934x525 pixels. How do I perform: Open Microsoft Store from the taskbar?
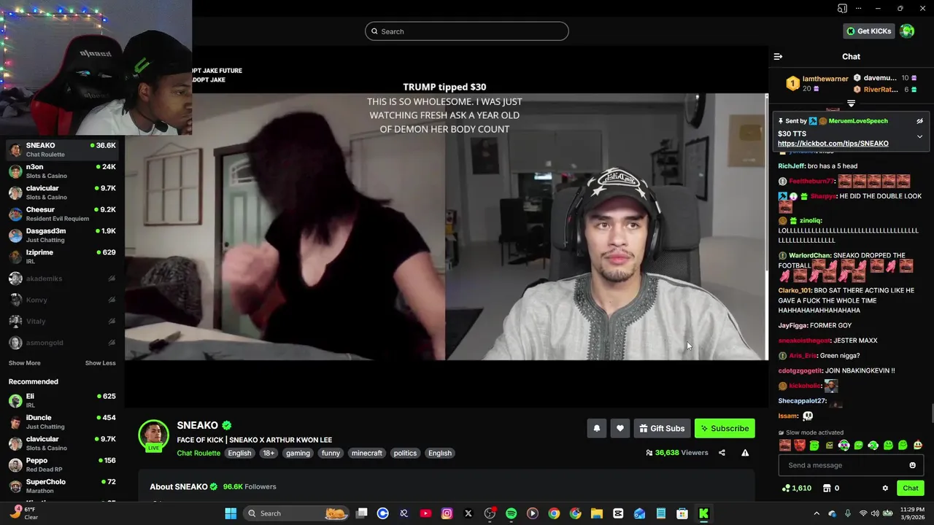coord(682,513)
